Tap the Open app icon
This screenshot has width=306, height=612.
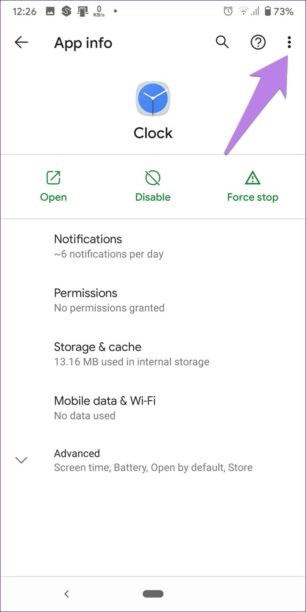point(53,178)
